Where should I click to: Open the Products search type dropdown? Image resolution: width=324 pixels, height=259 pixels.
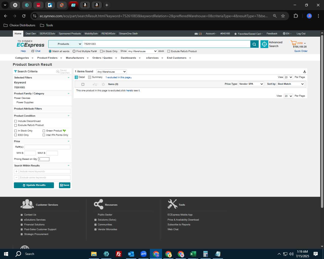tap(65, 44)
